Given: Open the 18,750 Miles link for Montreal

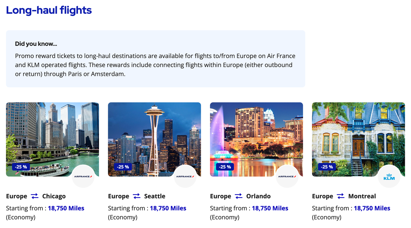Looking at the screenshot, I should point(372,208).
